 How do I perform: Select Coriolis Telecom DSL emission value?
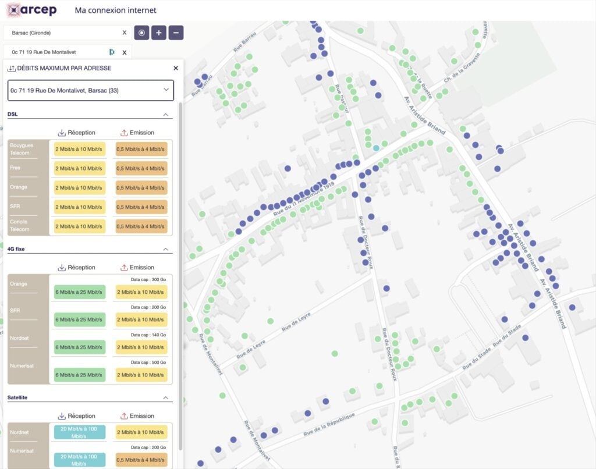click(x=141, y=226)
